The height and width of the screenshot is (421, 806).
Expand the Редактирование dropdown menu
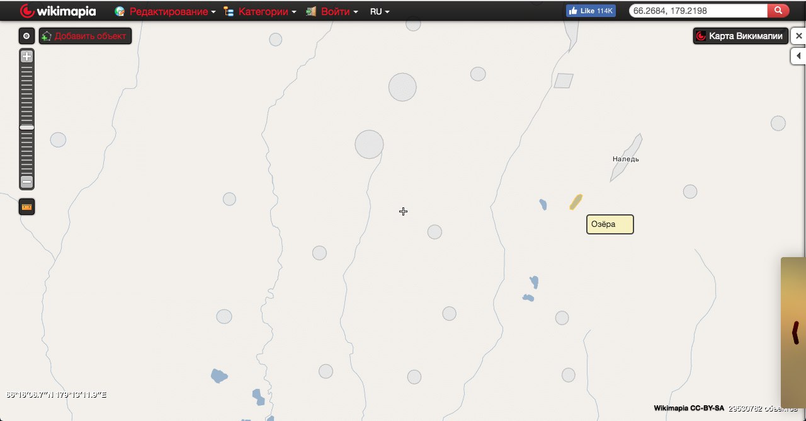[x=173, y=11]
